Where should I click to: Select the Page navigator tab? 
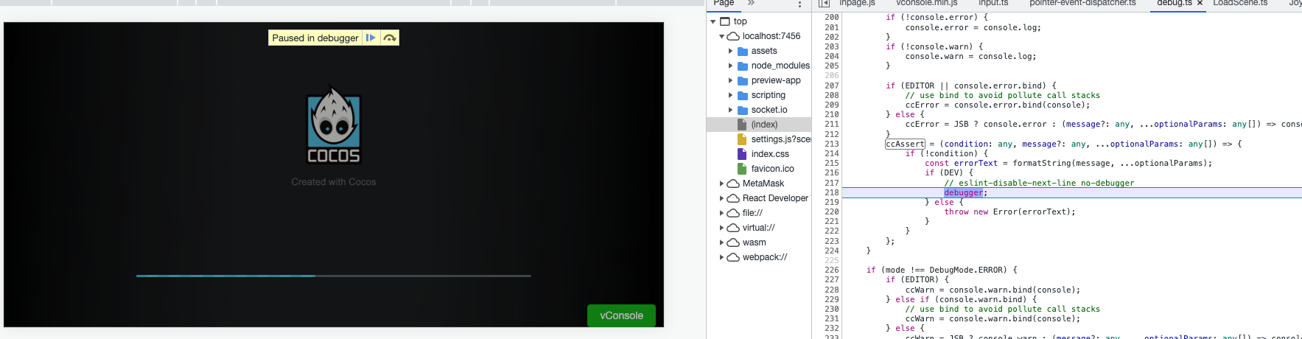coord(724,3)
